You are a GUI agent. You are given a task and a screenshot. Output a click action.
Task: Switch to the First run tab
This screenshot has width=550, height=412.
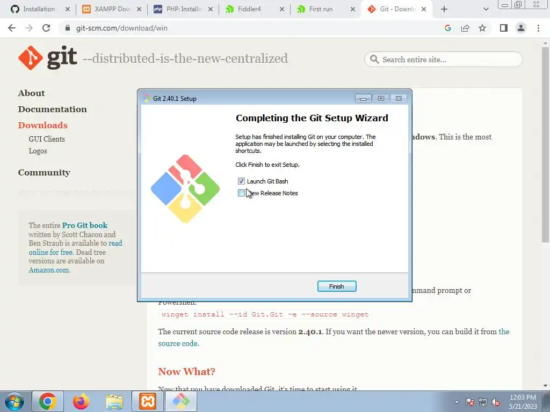click(326, 9)
